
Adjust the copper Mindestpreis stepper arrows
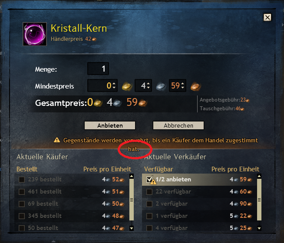[x=182, y=85]
